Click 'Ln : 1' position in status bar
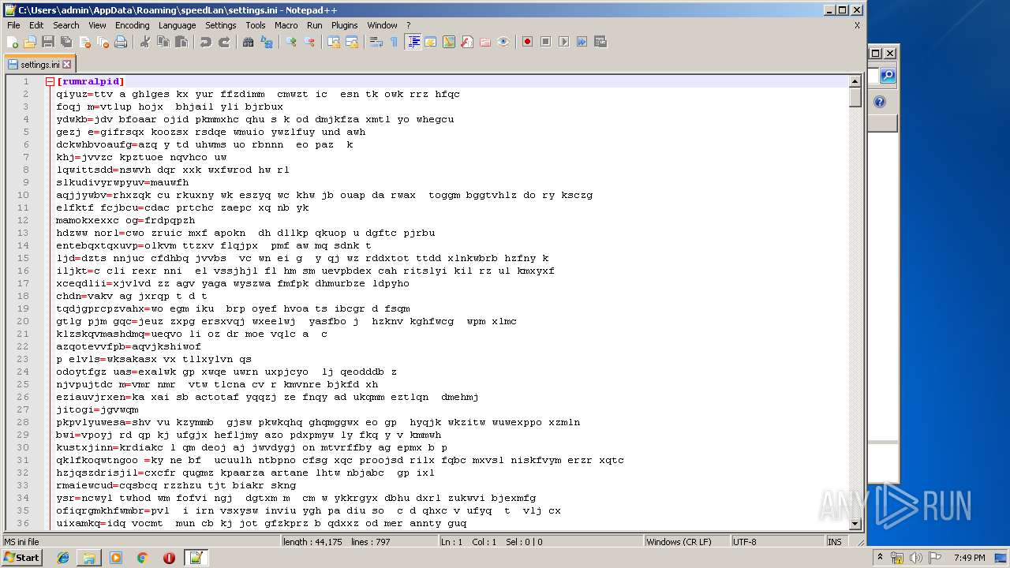 coord(451,542)
